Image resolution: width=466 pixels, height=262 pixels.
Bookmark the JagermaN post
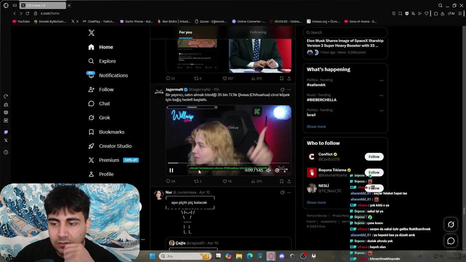pos(281,181)
